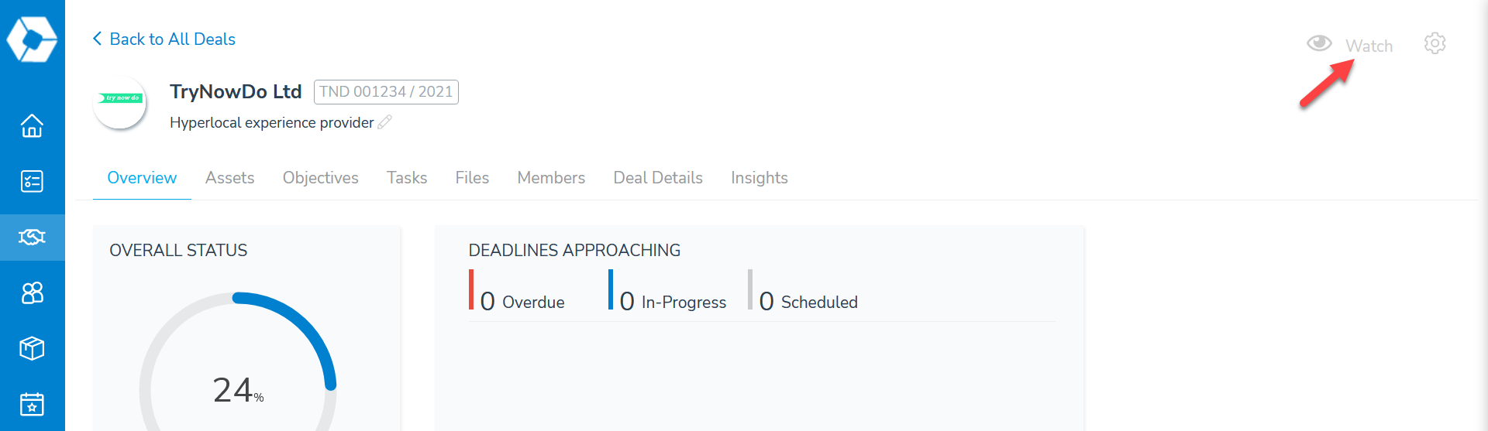Open deal settings gear icon
The width and height of the screenshot is (1488, 431).
coord(1435,43)
